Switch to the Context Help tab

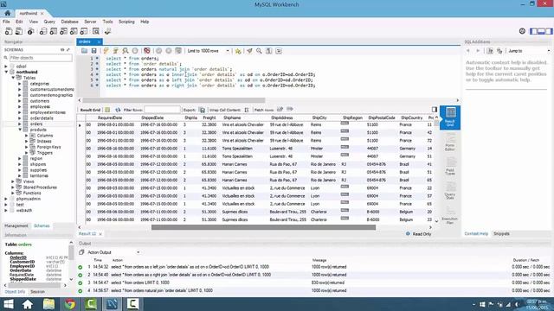(x=476, y=234)
